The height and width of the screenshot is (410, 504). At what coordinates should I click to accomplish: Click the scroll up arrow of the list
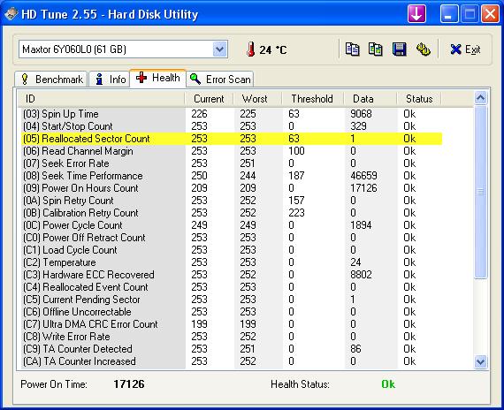tap(480, 98)
